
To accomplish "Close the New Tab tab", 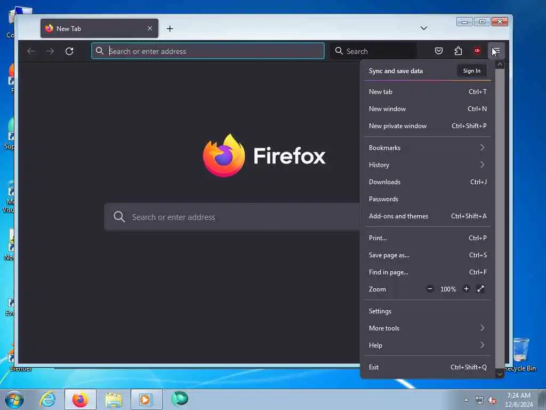I will click(150, 28).
